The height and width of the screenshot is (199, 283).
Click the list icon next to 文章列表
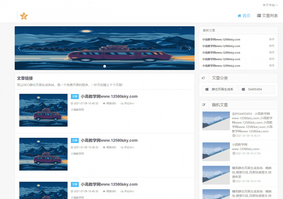(259, 16)
